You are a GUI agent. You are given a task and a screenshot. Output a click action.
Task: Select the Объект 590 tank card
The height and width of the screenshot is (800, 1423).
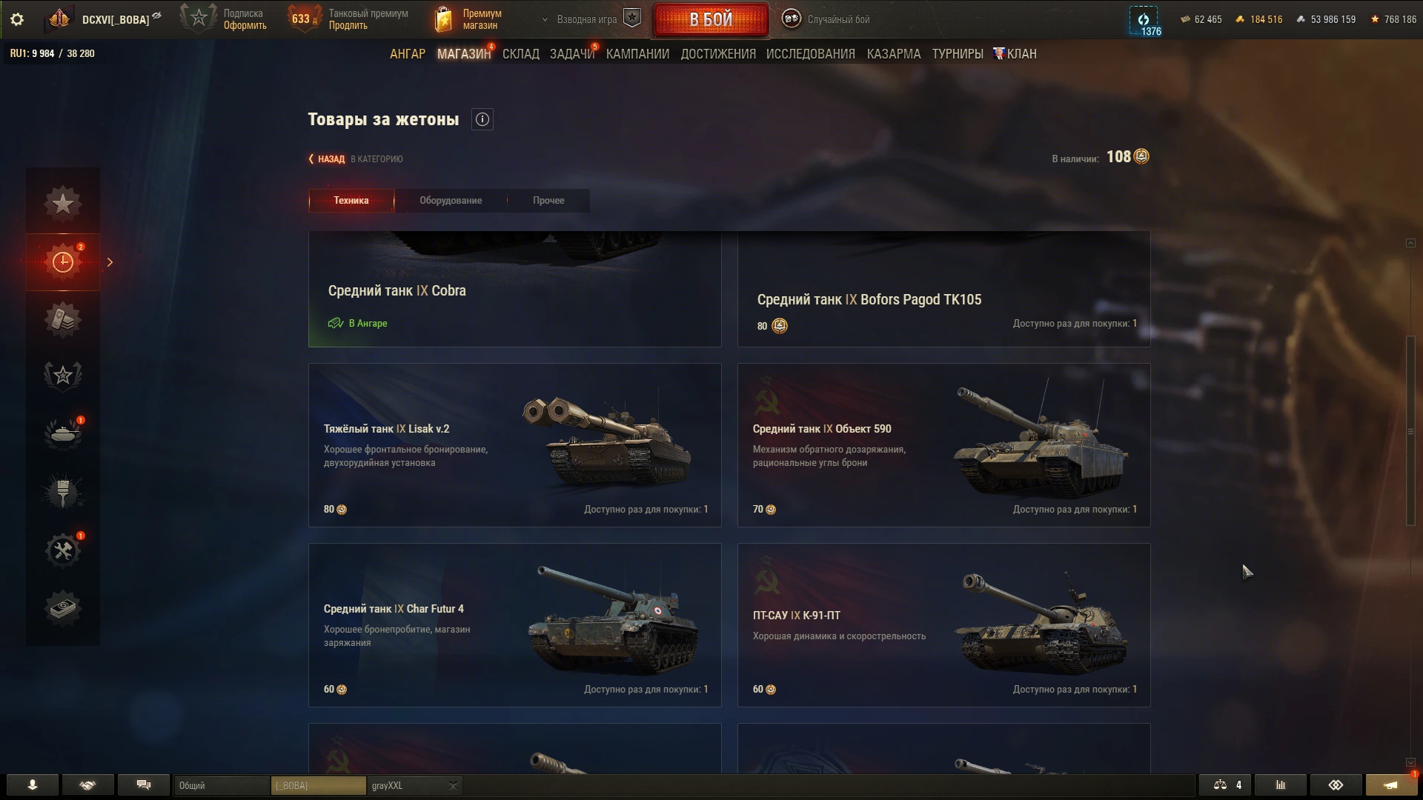[x=943, y=445]
